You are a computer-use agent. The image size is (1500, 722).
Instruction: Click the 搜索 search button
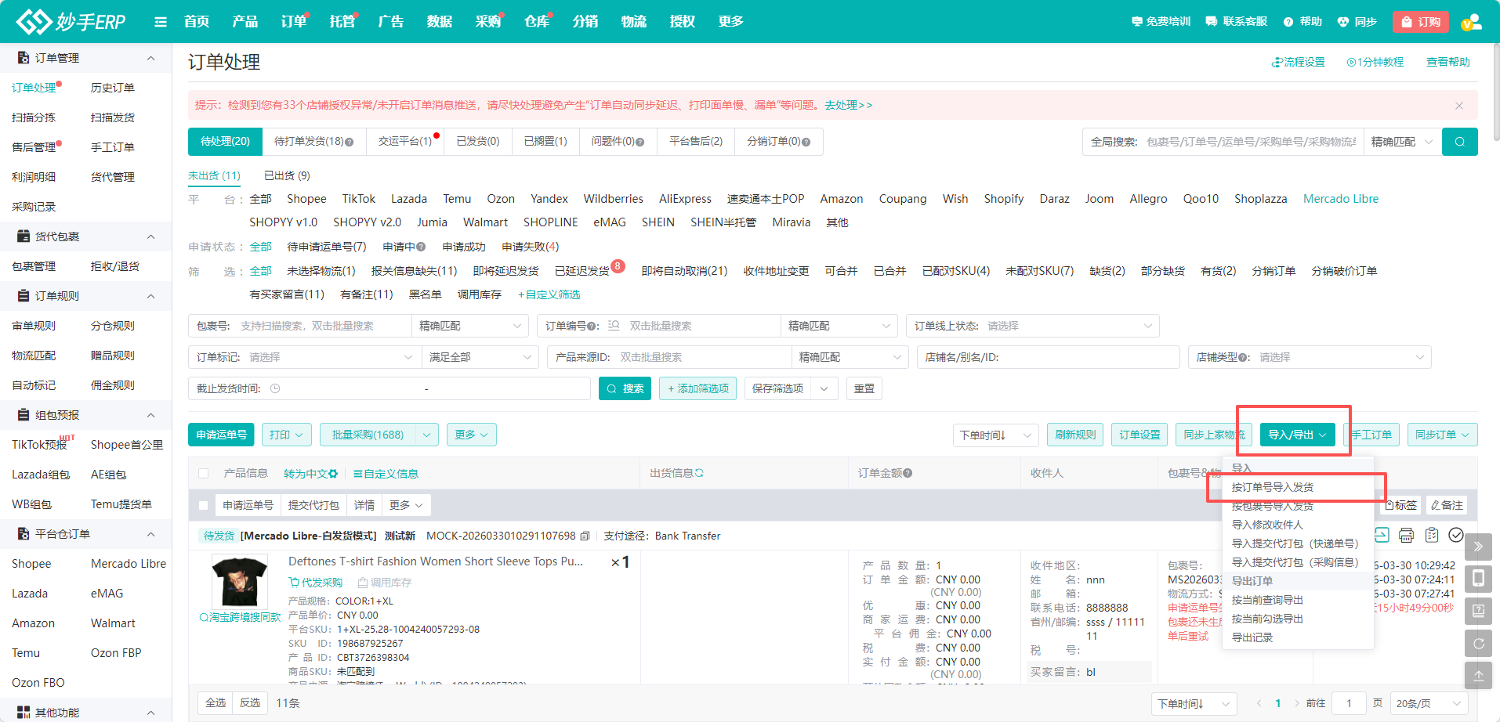tap(625, 388)
